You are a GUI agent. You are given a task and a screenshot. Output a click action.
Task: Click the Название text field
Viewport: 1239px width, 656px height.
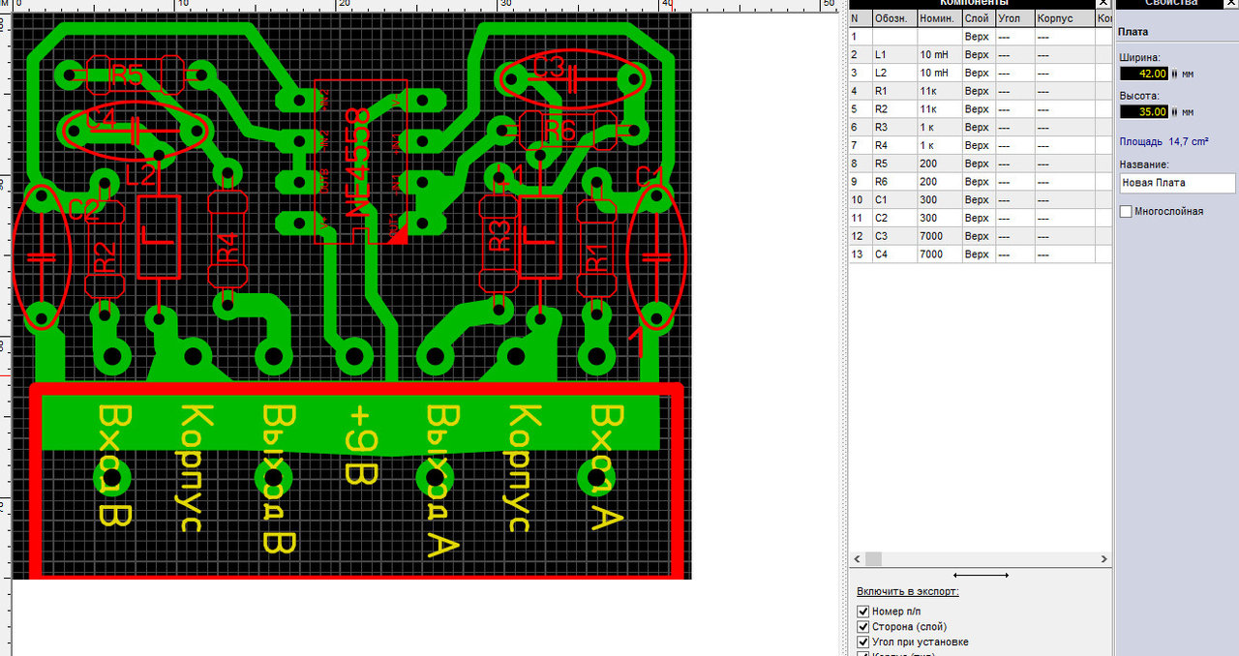[x=1177, y=183]
